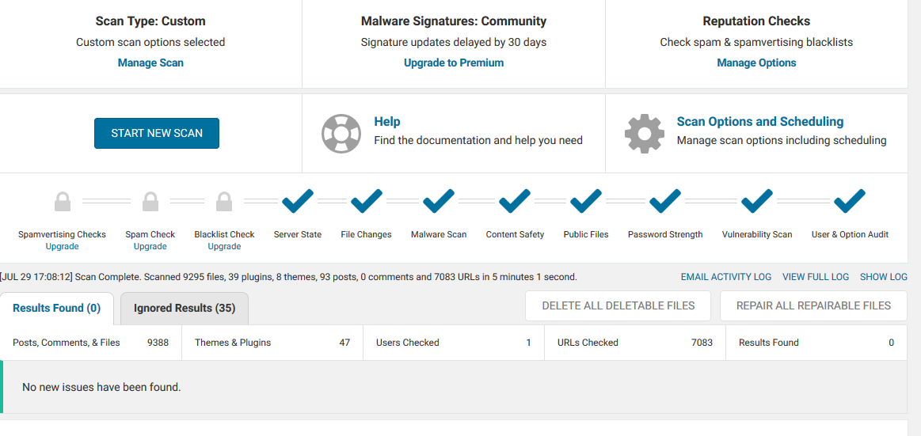This screenshot has width=921, height=436.
Task: Click the Help lifebuoy icon
Action: point(341,133)
